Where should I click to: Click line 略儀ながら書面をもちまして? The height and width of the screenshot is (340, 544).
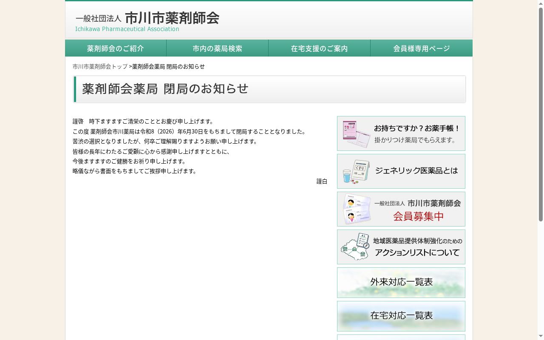(x=135, y=171)
